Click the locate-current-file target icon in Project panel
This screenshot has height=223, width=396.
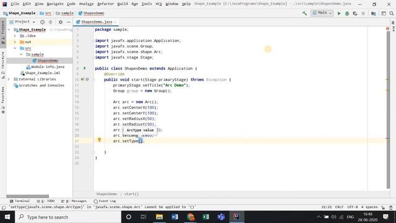pyautogui.click(x=43, y=22)
